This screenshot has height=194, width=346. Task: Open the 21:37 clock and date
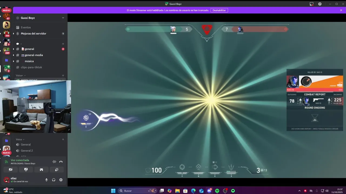(x=338, y=191)
